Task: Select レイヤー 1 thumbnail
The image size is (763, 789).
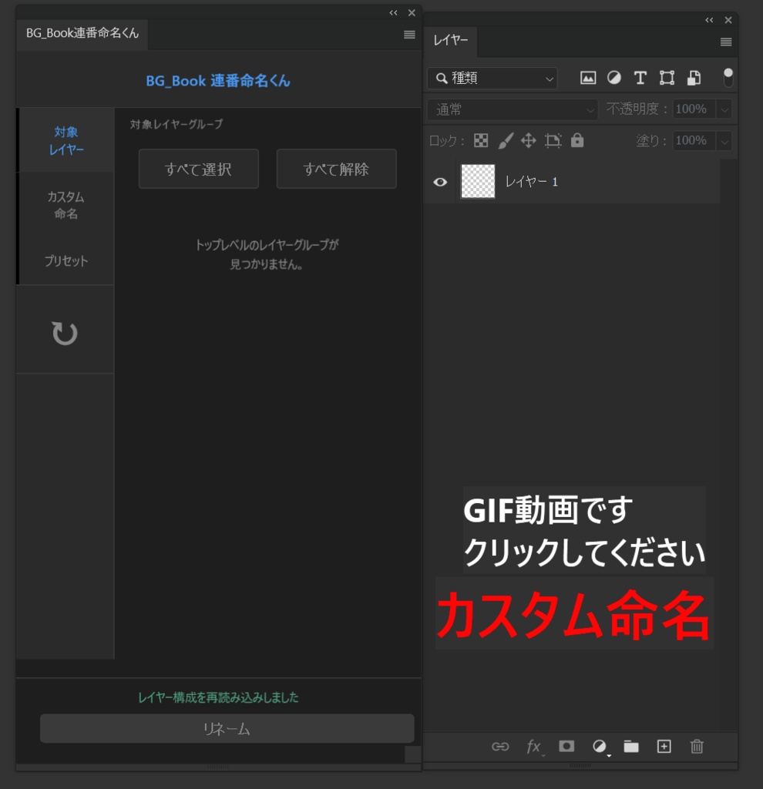Action: 478,181
